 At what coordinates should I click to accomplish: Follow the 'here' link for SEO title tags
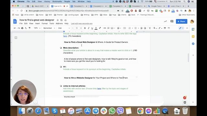[65, 36]
